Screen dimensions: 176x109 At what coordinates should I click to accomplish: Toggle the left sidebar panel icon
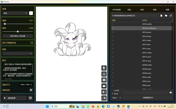[x=104, y=92]
